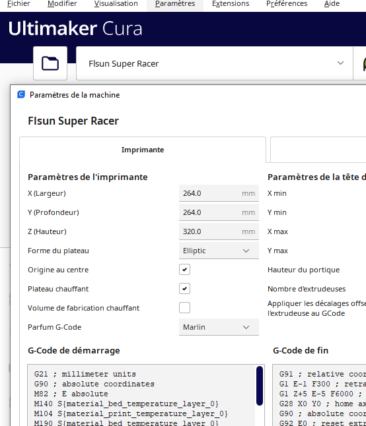This screenshot has height=426, width=366.
Task: Toggle the Origine au centre checkbox
Action: 184,270
